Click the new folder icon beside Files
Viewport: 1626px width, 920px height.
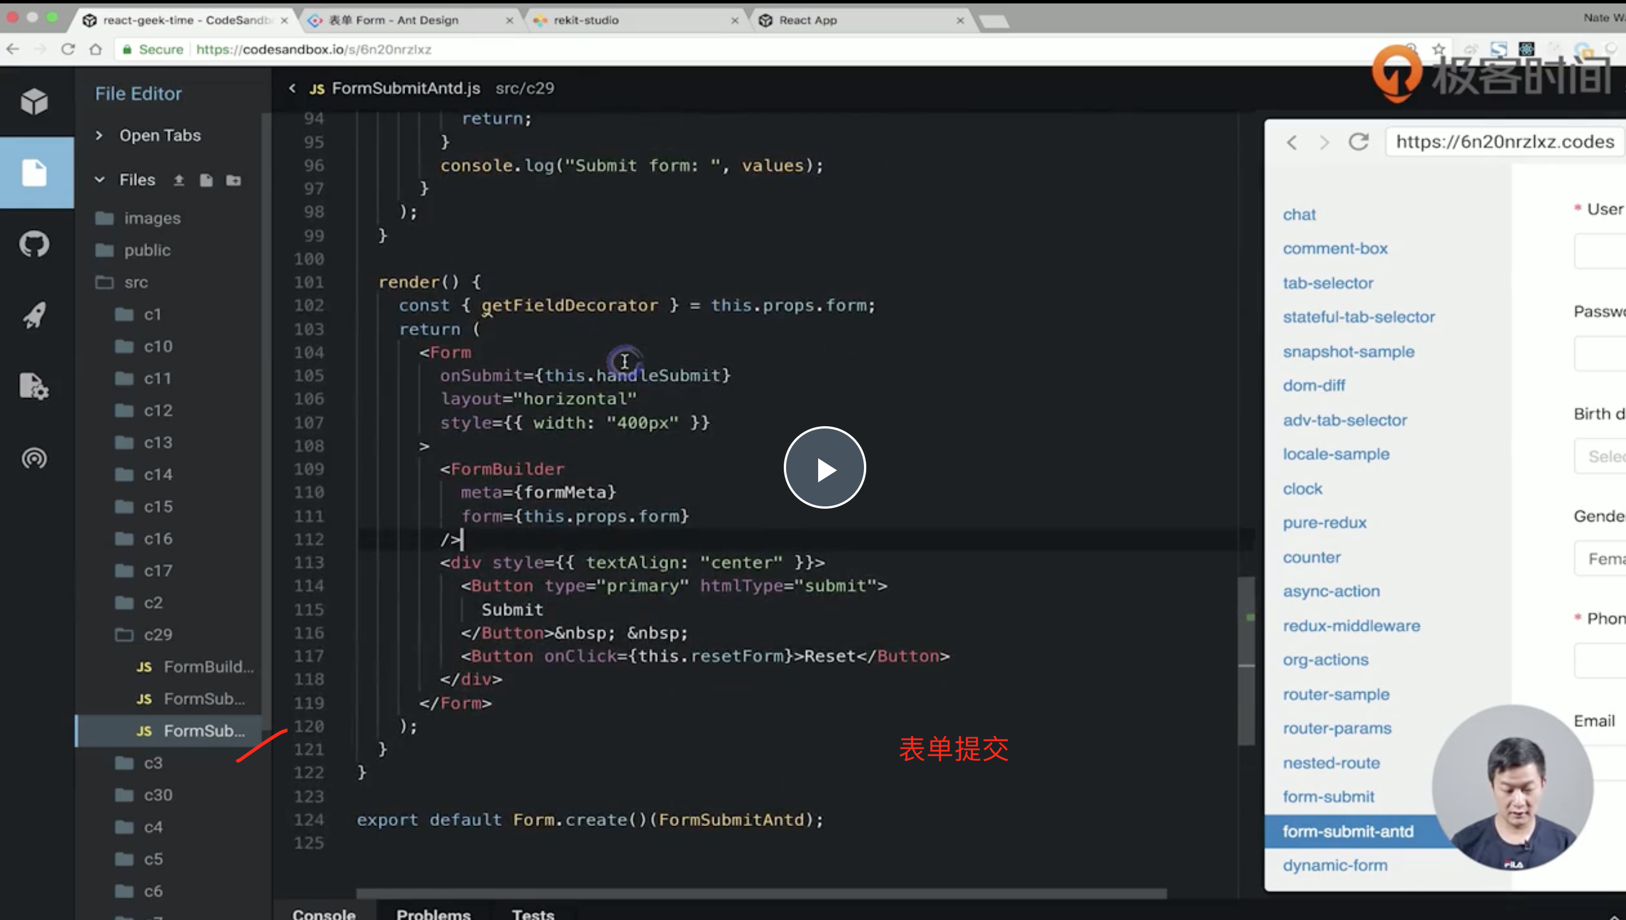234,180
